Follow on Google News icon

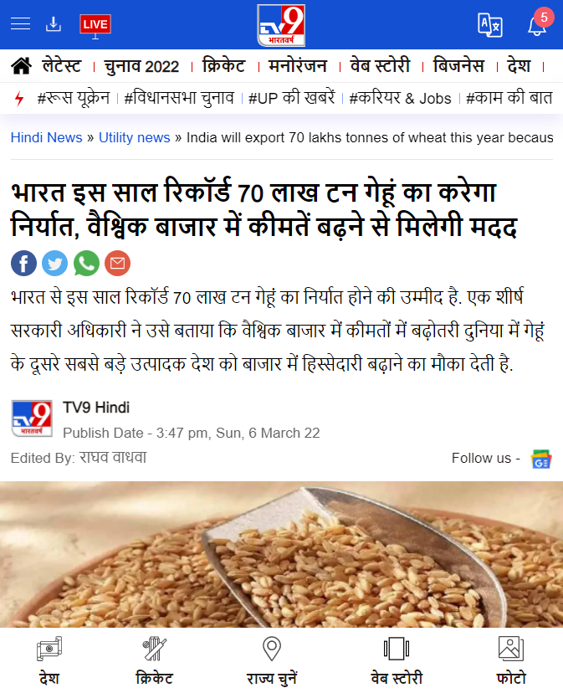click(541, 459)
